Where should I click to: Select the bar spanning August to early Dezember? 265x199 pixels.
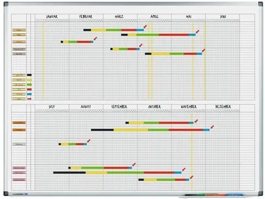coord(150,130)
